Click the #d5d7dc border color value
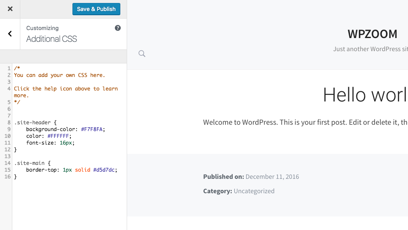The image size is (408, 230). [x=104, y=170]
